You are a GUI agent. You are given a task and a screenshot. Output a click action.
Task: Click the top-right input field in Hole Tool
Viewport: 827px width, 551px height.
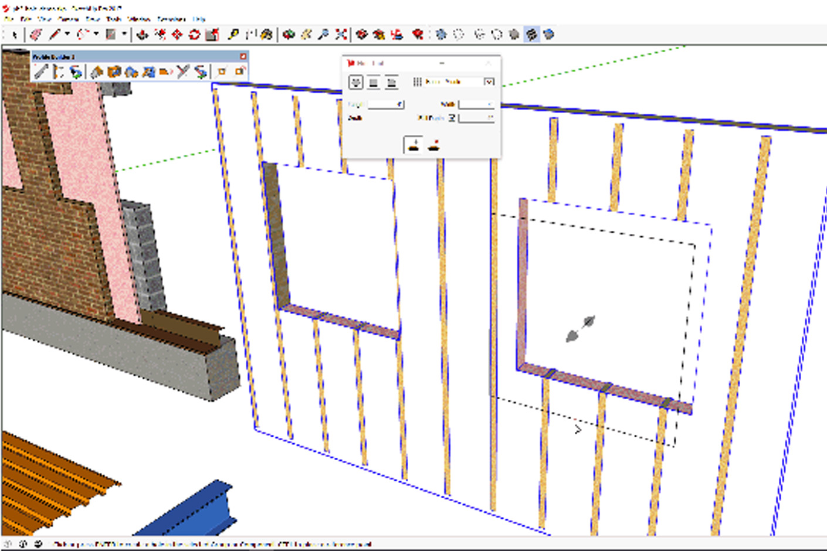[476, 104]
